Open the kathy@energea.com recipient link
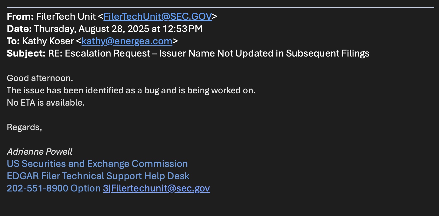 127,41
